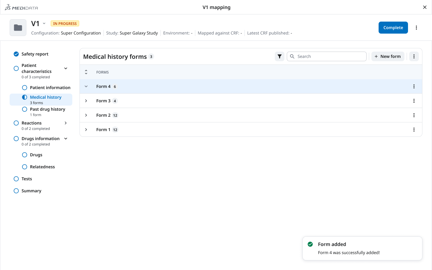Click the Safety report completed checkmark
The height and width of the screenshot is (270, 432).
(16, 54)
